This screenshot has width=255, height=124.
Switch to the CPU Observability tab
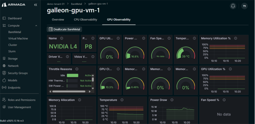tap(85, 20)
